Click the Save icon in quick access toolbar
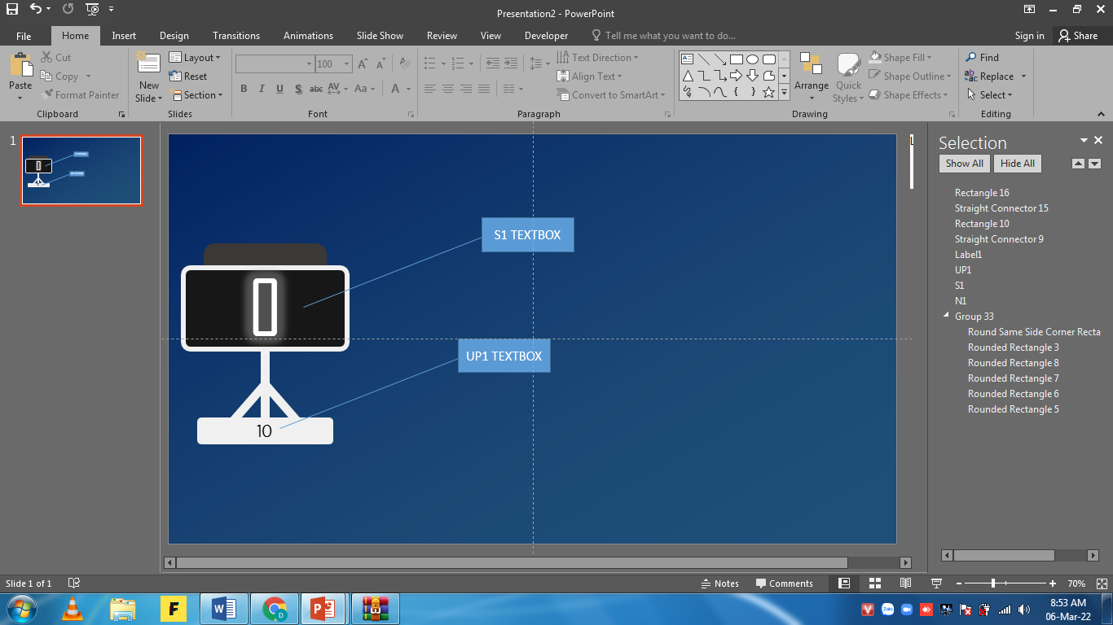Screen dimensions: 1113x625 (11, 9)
